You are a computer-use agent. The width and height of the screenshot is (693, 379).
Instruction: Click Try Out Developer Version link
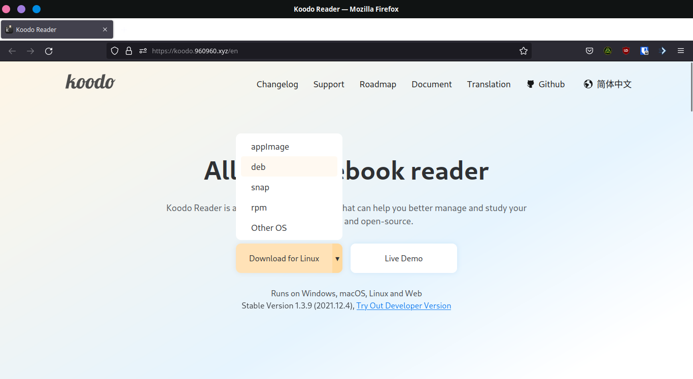[x=403, y=305]
